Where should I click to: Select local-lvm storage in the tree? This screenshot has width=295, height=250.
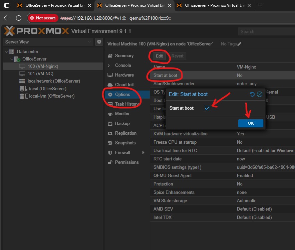pyautogui.click(x=52, y=96)
